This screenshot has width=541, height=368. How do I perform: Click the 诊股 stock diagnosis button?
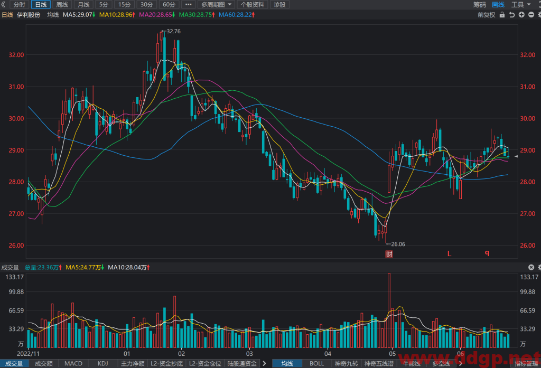coord(279,4)
